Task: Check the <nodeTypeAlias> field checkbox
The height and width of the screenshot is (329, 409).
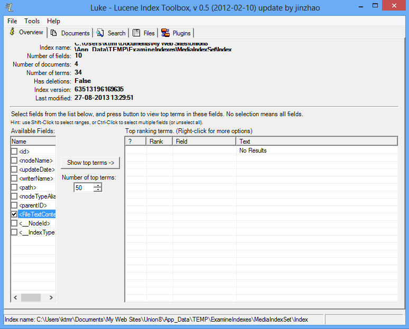Action: coord(14,196)
